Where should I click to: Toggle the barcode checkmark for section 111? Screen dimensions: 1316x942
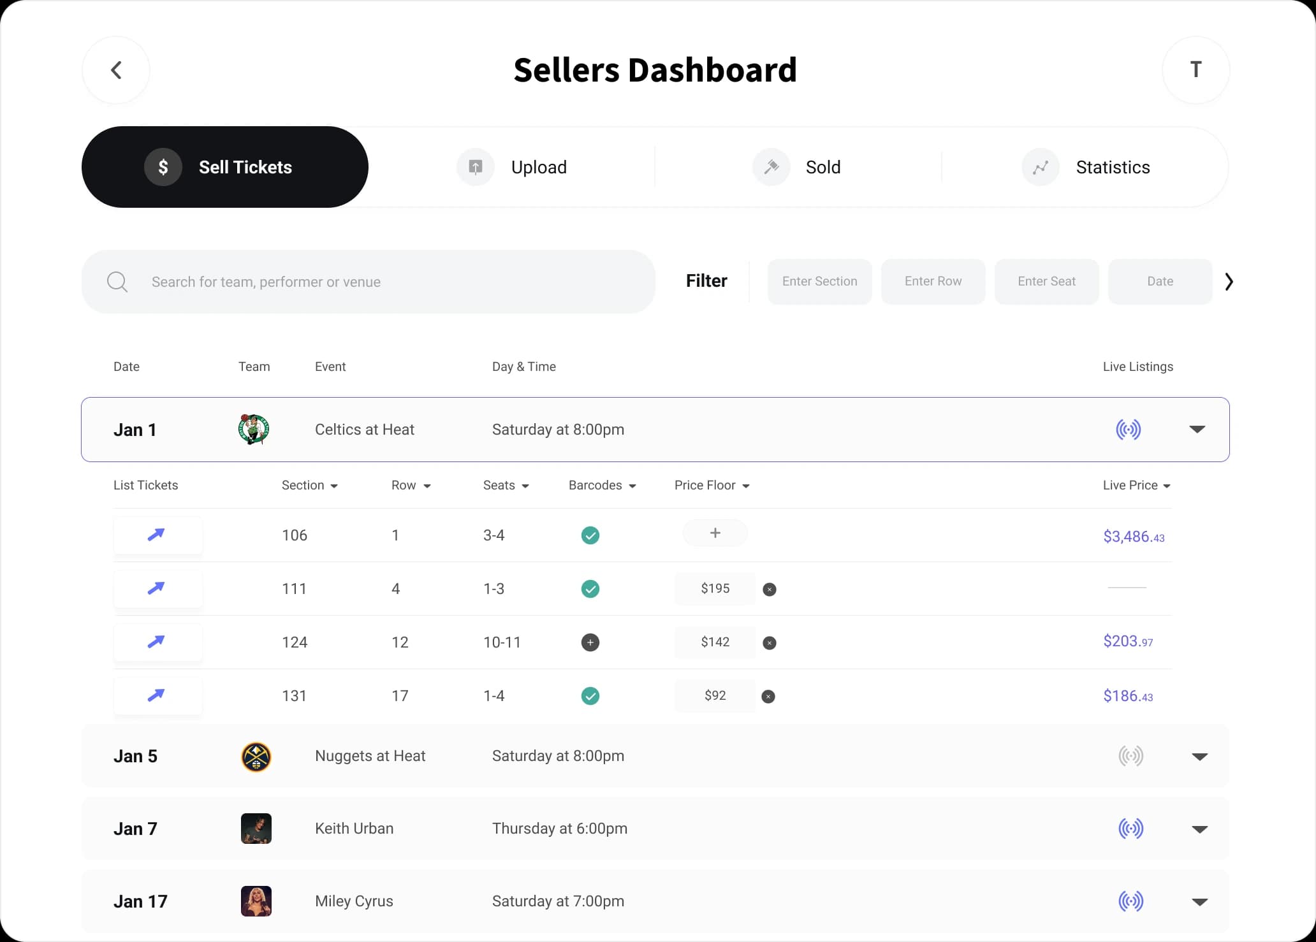tap(590, 589)
